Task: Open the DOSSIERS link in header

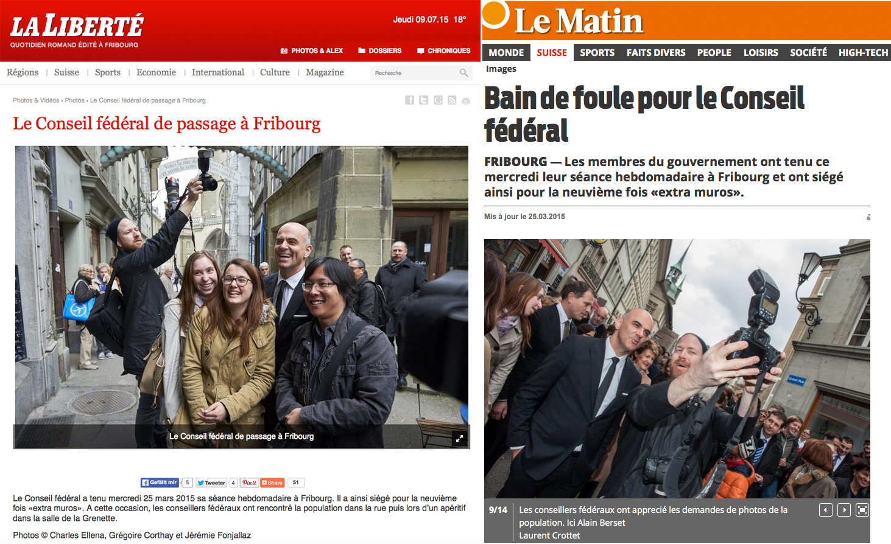Action: 380,51
